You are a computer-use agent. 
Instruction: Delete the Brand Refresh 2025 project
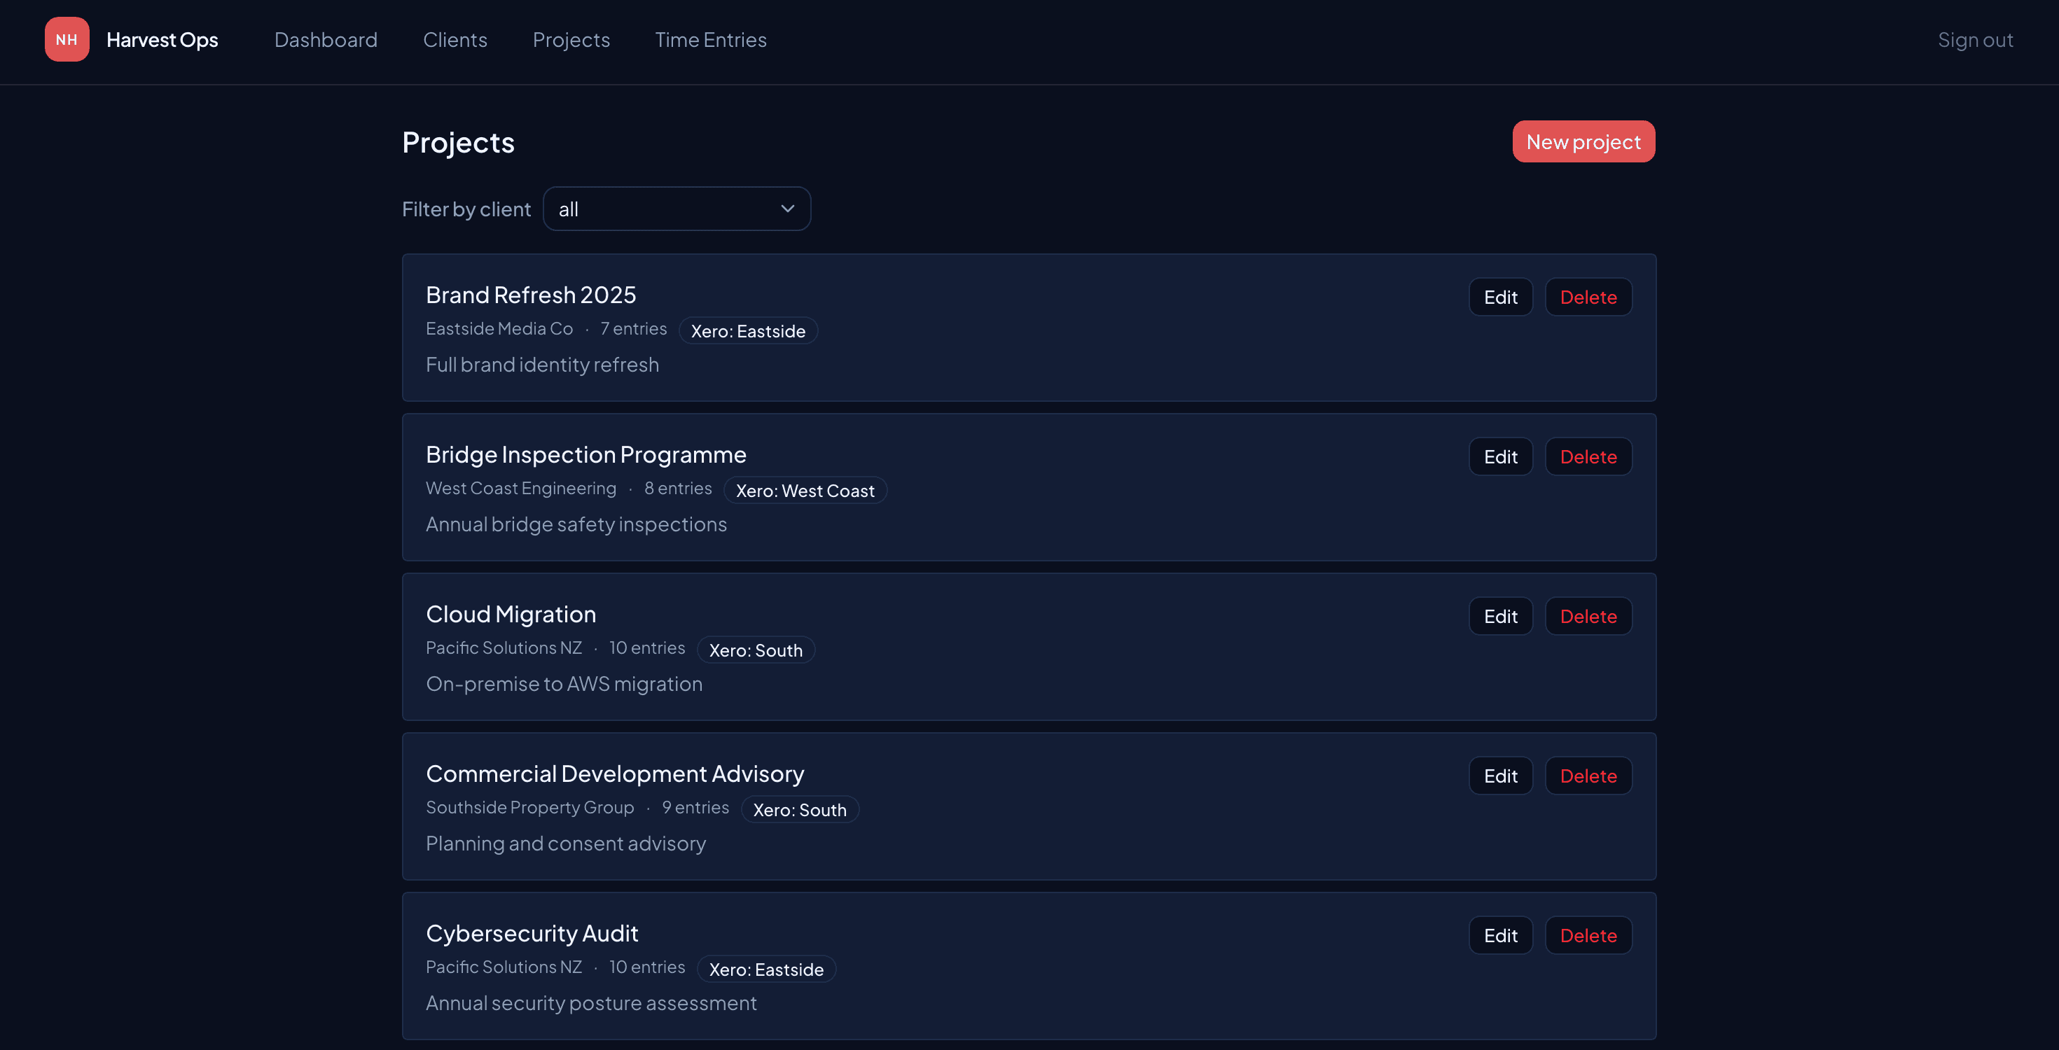tap(1588, 297)
